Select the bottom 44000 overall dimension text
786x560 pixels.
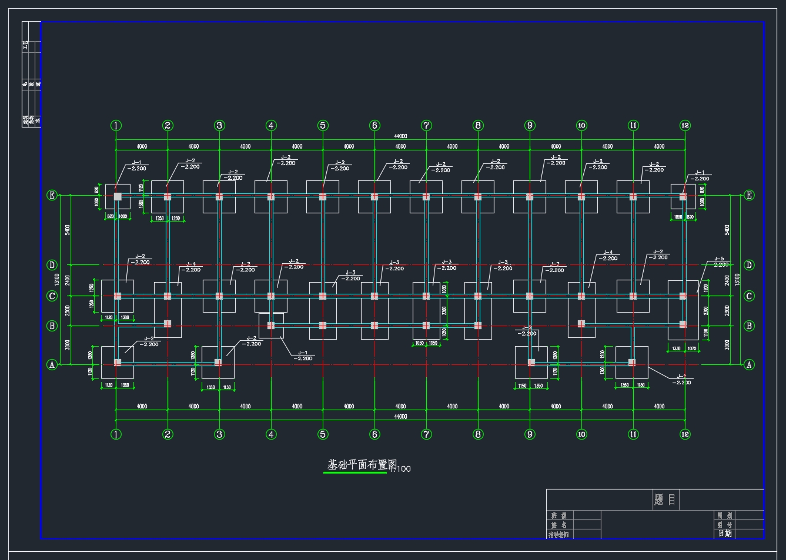click(400, 417)
